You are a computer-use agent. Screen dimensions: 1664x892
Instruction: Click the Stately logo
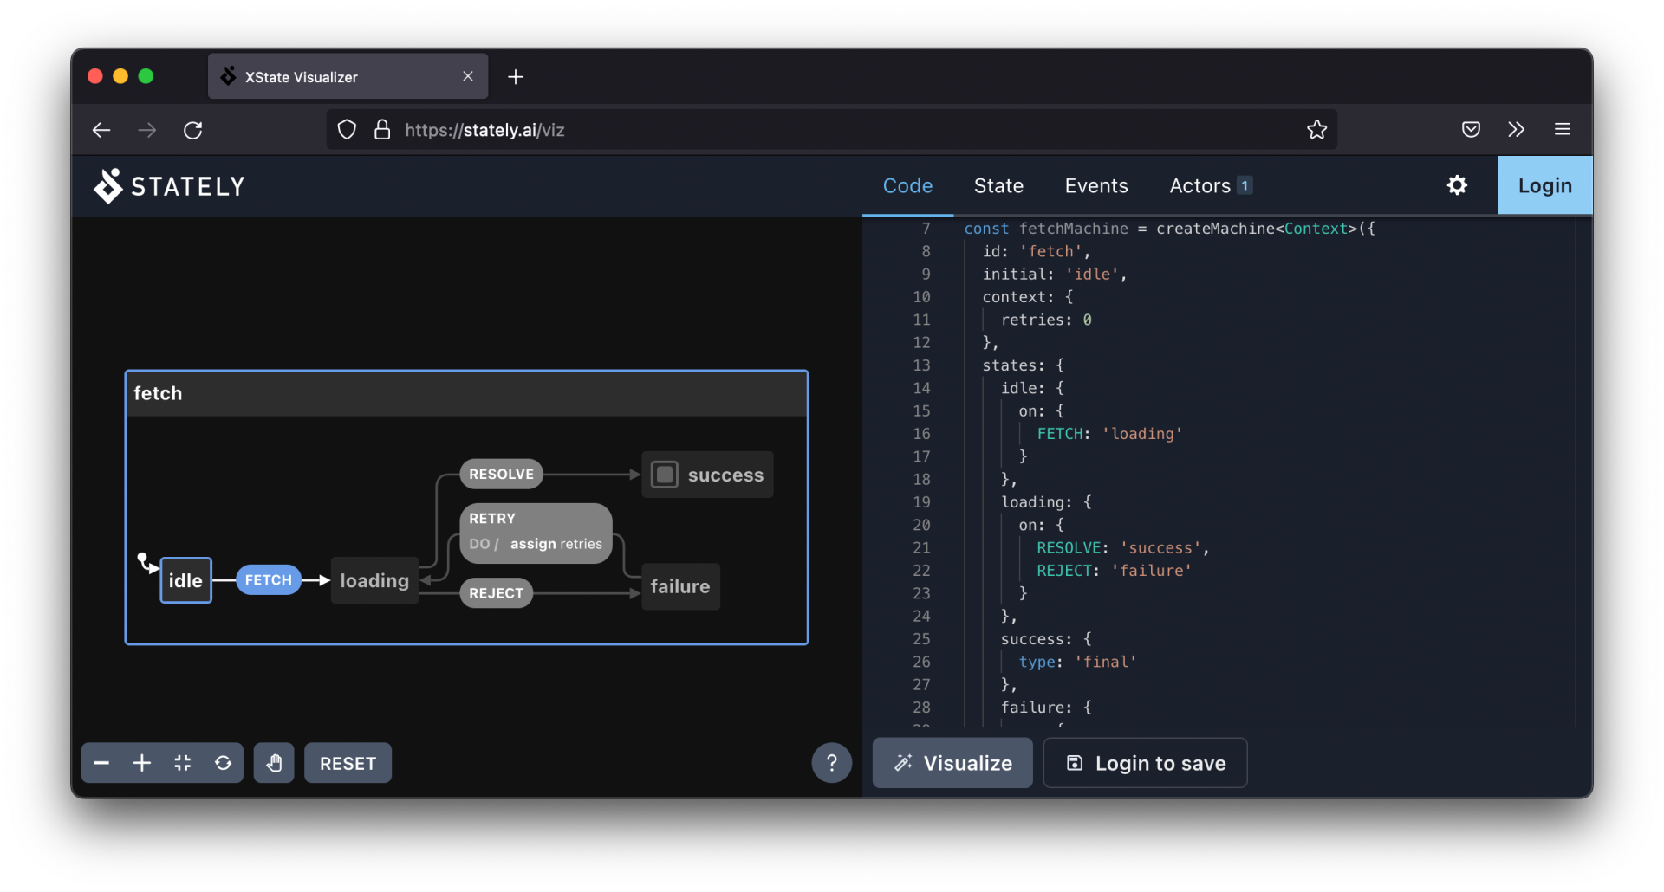[170, 185]
